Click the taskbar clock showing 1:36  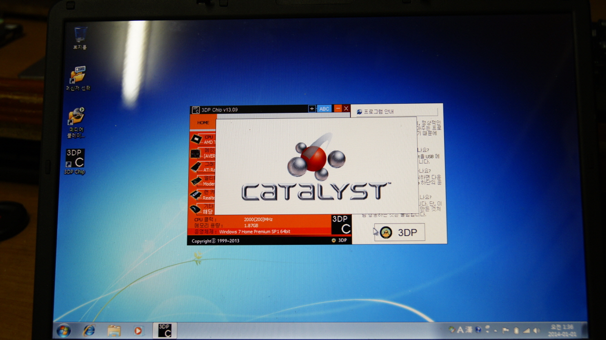tap(562, 330)
